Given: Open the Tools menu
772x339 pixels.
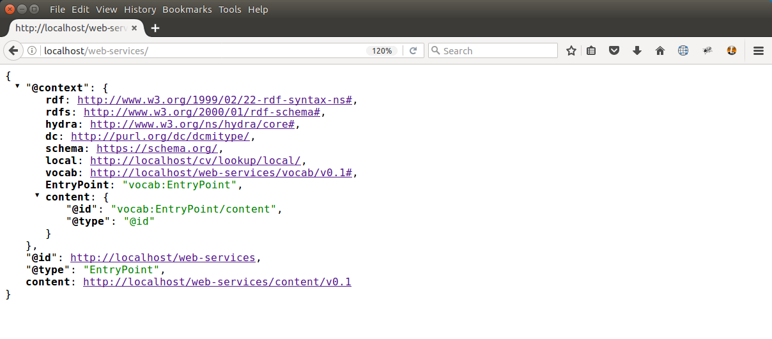Looking at the screenshot, I should (229, 10).
